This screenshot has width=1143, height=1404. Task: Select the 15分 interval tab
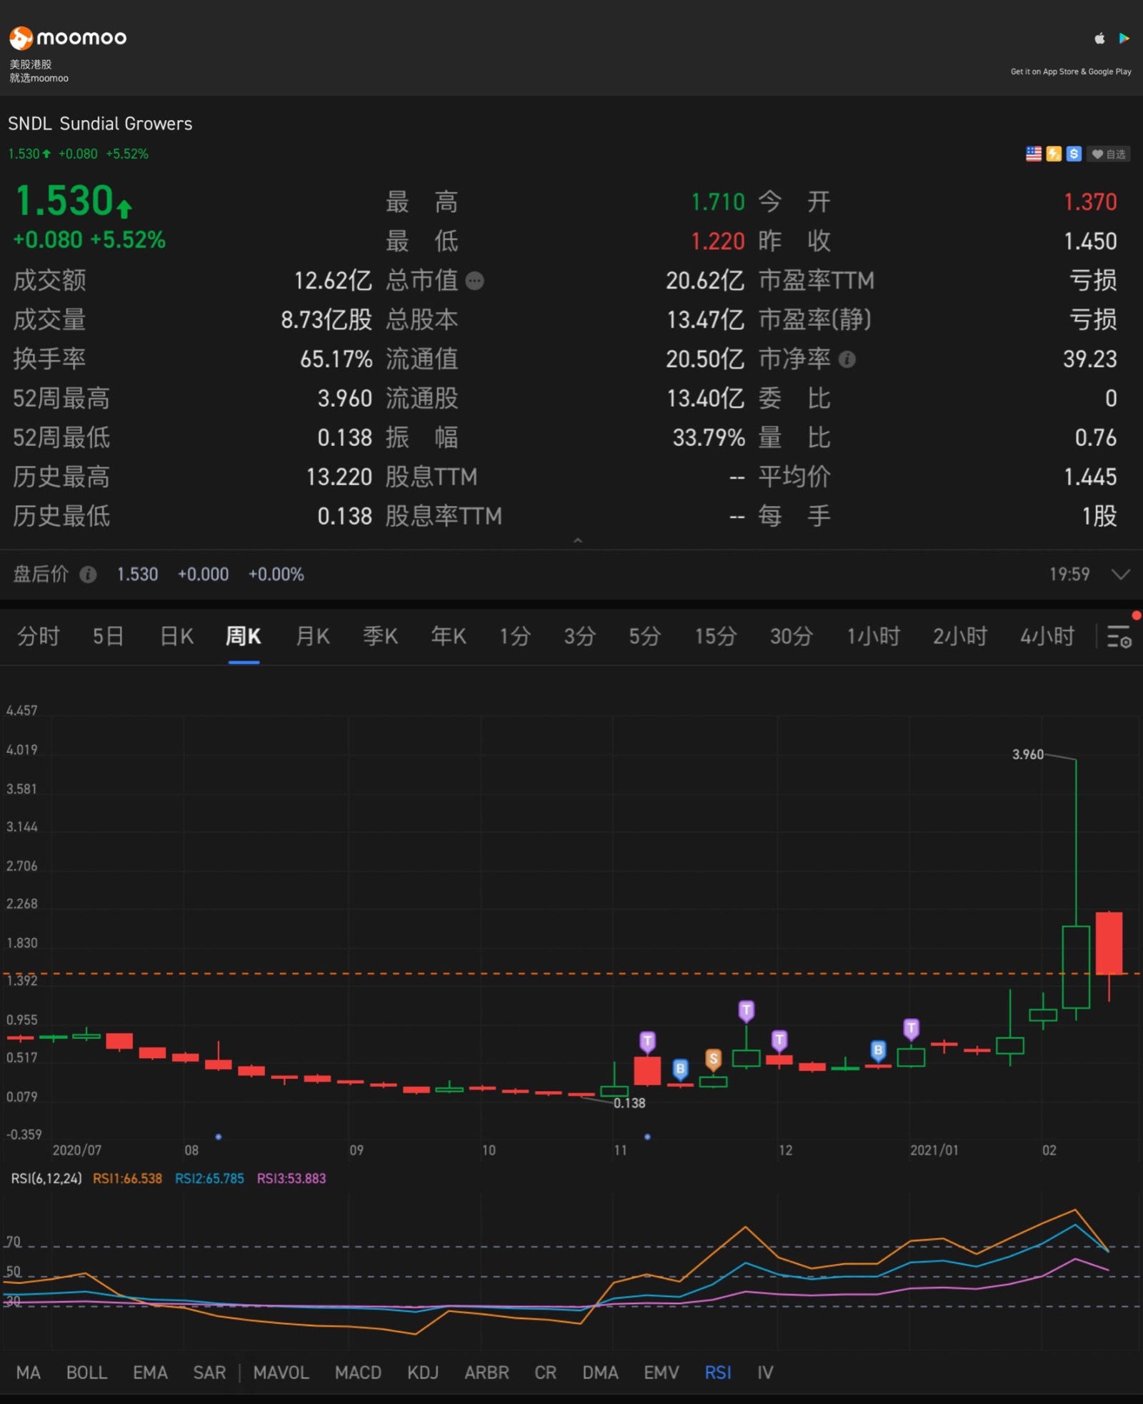click(716, 636)
